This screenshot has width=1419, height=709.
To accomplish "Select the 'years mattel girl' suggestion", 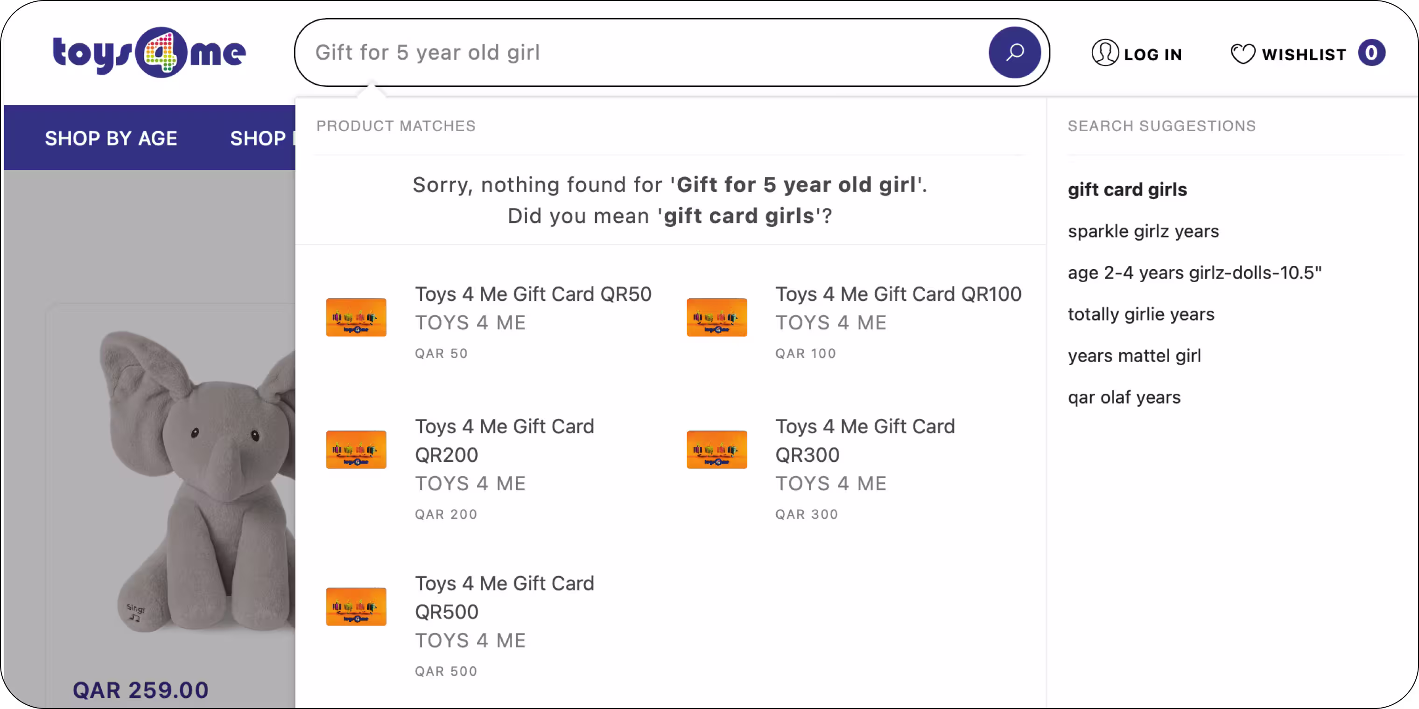I will tap(1134, 355).
